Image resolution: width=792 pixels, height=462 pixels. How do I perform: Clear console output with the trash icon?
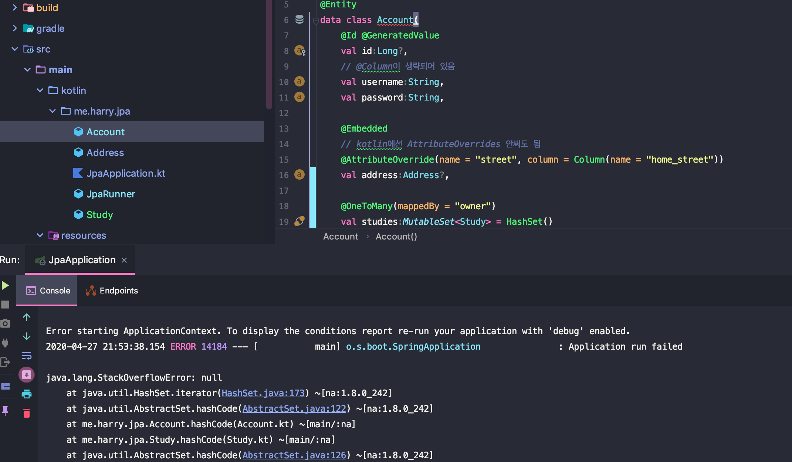26,412
